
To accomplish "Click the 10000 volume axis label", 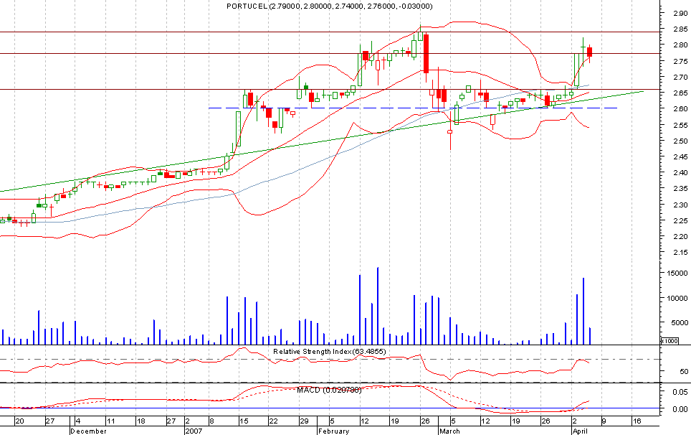I will coord(677,298).
